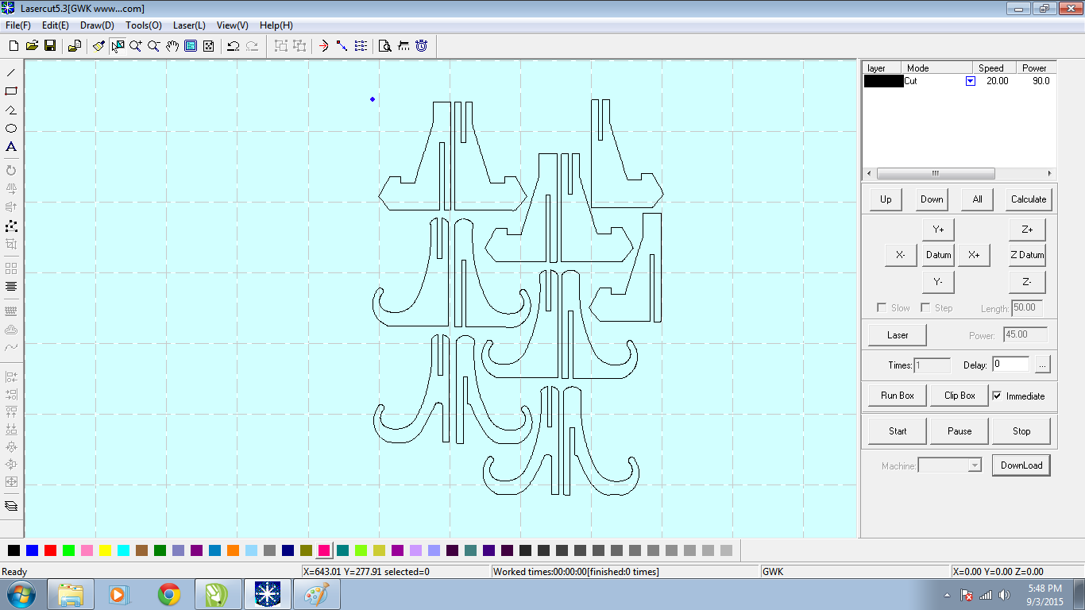Select the polyline drawing tool
1085x610 pixels.
tap(11, 110)
